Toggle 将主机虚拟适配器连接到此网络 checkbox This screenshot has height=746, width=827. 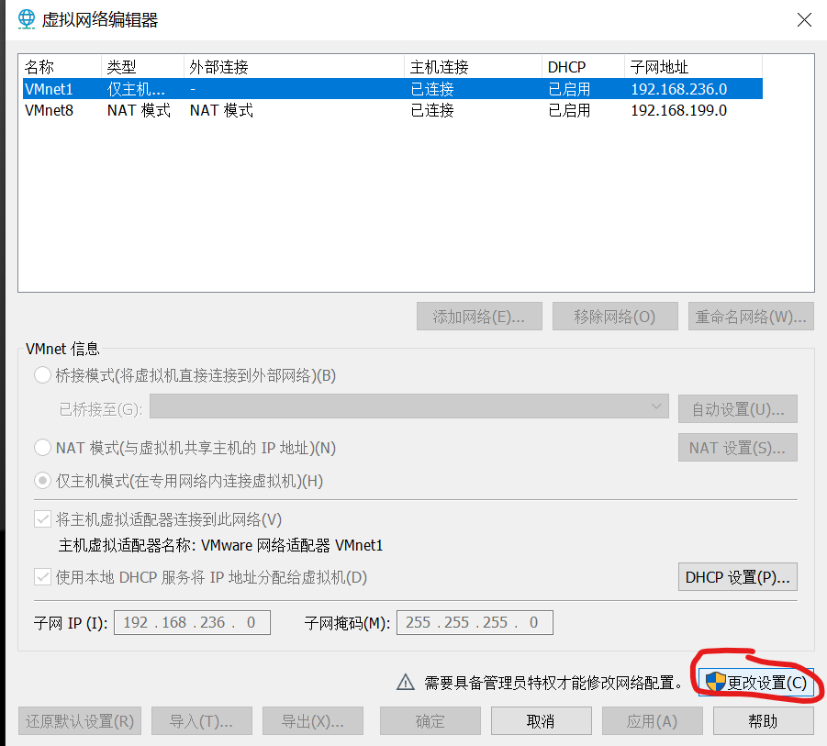42,519
